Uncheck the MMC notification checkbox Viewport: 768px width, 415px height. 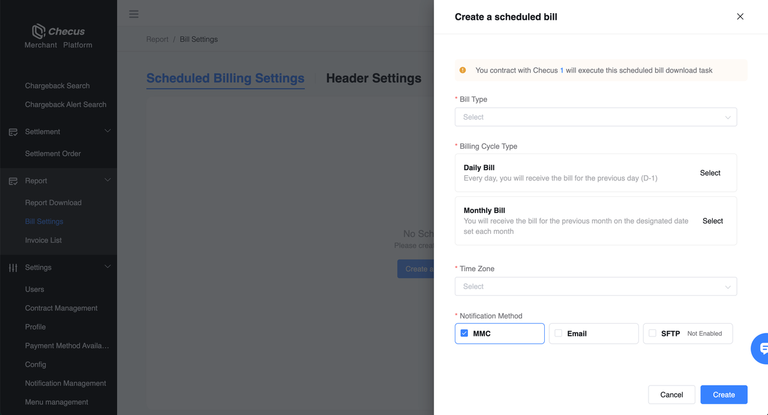point(464,333)
